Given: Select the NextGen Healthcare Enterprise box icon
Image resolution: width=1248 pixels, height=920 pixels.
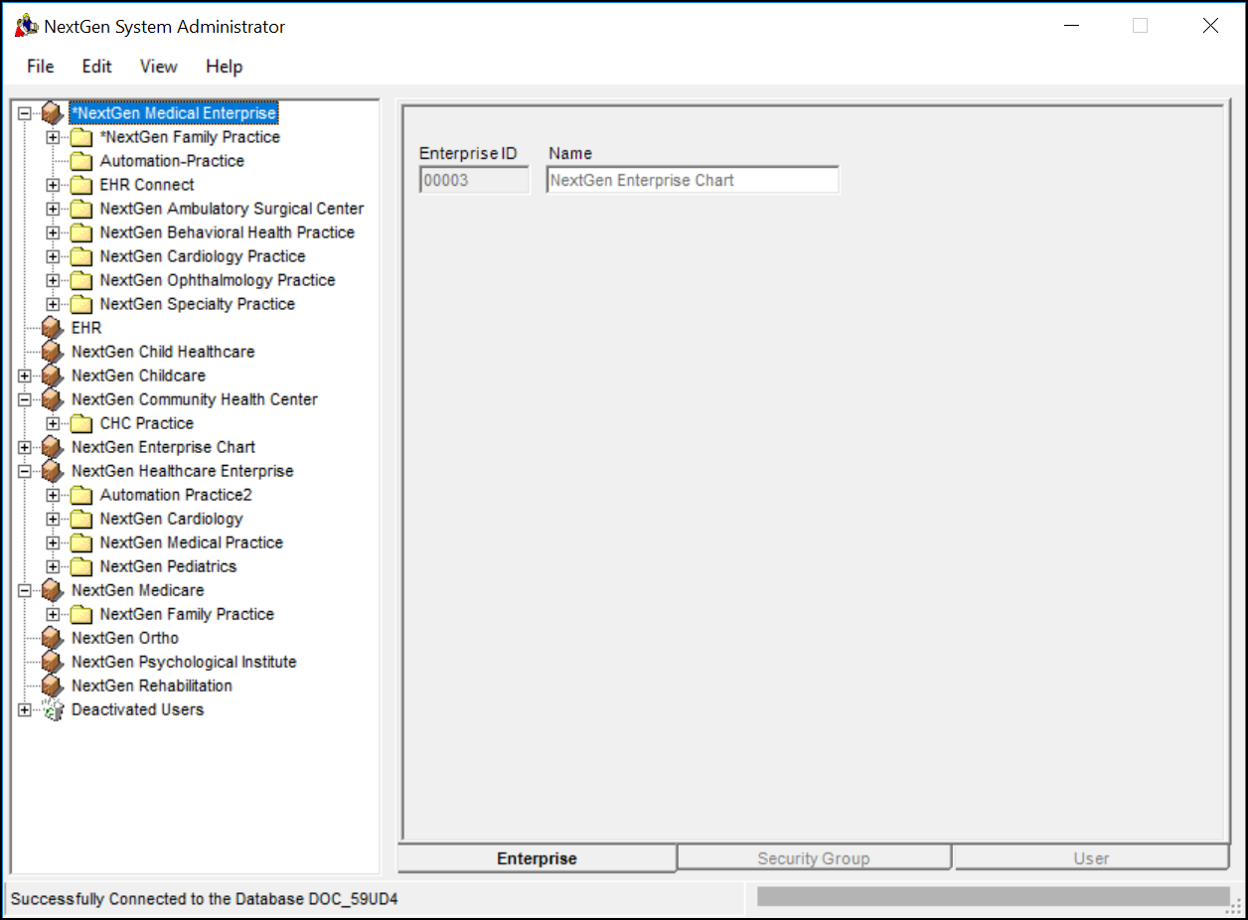Looking at the screenshot, I should tap(53, 471).
